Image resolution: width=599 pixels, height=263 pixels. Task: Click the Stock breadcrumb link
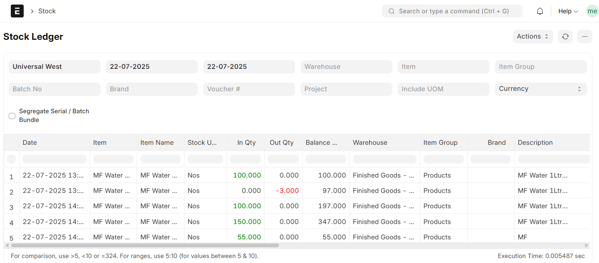tap(47, 11)
